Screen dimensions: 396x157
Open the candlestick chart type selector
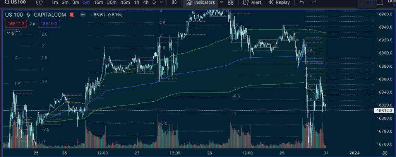(x=174, y=2)
